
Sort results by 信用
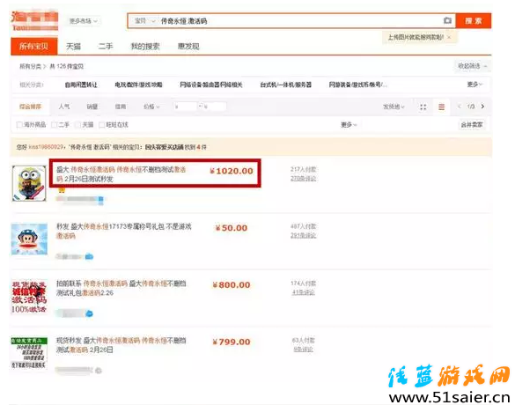pos(121,107)
